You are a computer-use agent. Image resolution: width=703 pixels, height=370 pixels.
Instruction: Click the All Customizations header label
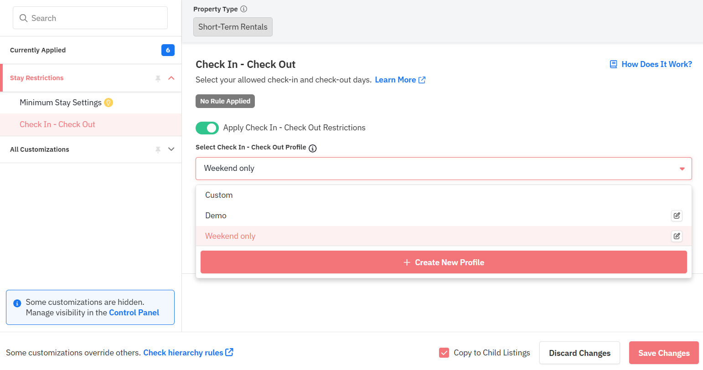[40, 149]
